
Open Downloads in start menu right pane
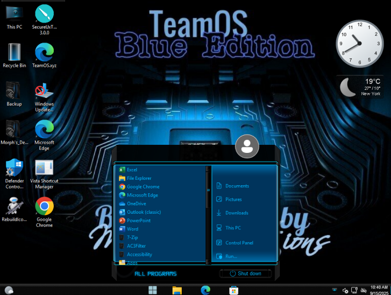coord(232,213)
